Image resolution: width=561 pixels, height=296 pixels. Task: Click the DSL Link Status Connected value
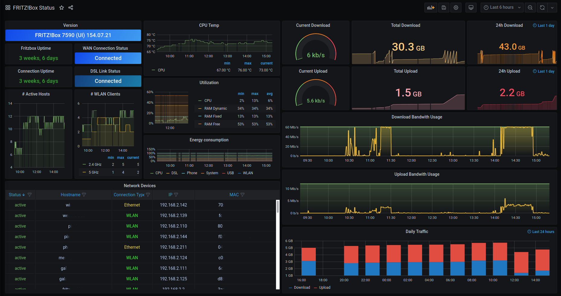pyautogui.click(x=108, y=81)
